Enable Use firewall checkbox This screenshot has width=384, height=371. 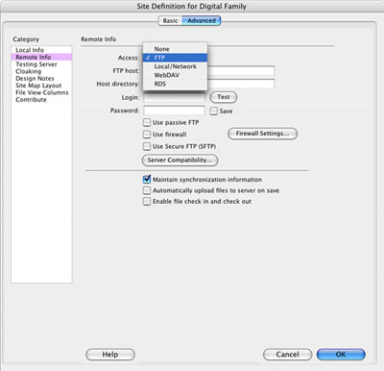coord(147,135)
